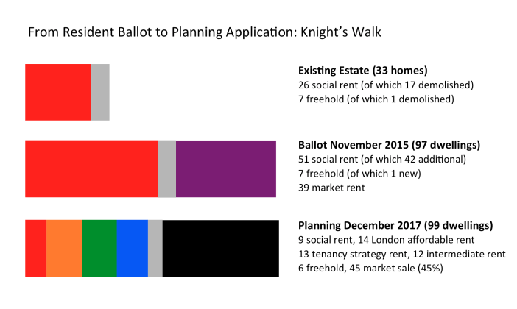Select the "7 freehold (of which 1 demolished)" line
The image size is (517, 309).
tap(376, 99)
